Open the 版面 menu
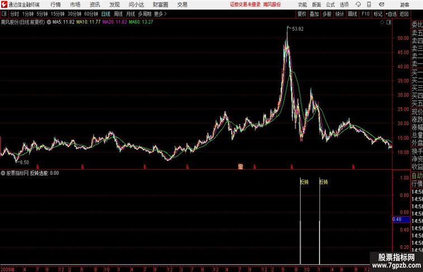Viewport: 423px width, 272px height. point(317,4)
